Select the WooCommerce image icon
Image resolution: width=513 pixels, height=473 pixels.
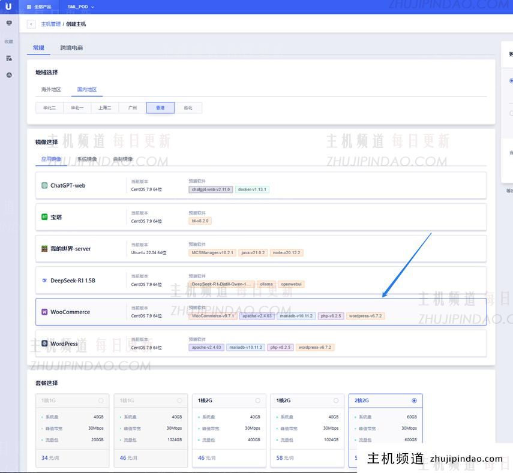pyautogui.click(x=44, y=312)
